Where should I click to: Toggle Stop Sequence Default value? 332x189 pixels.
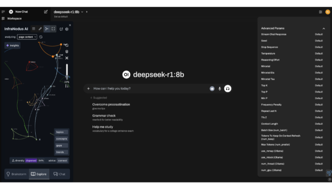click(318, 47)
